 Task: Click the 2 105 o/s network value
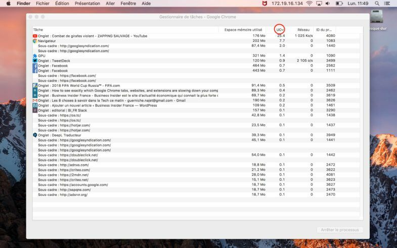pyautogui.click(x=305, y=61)
